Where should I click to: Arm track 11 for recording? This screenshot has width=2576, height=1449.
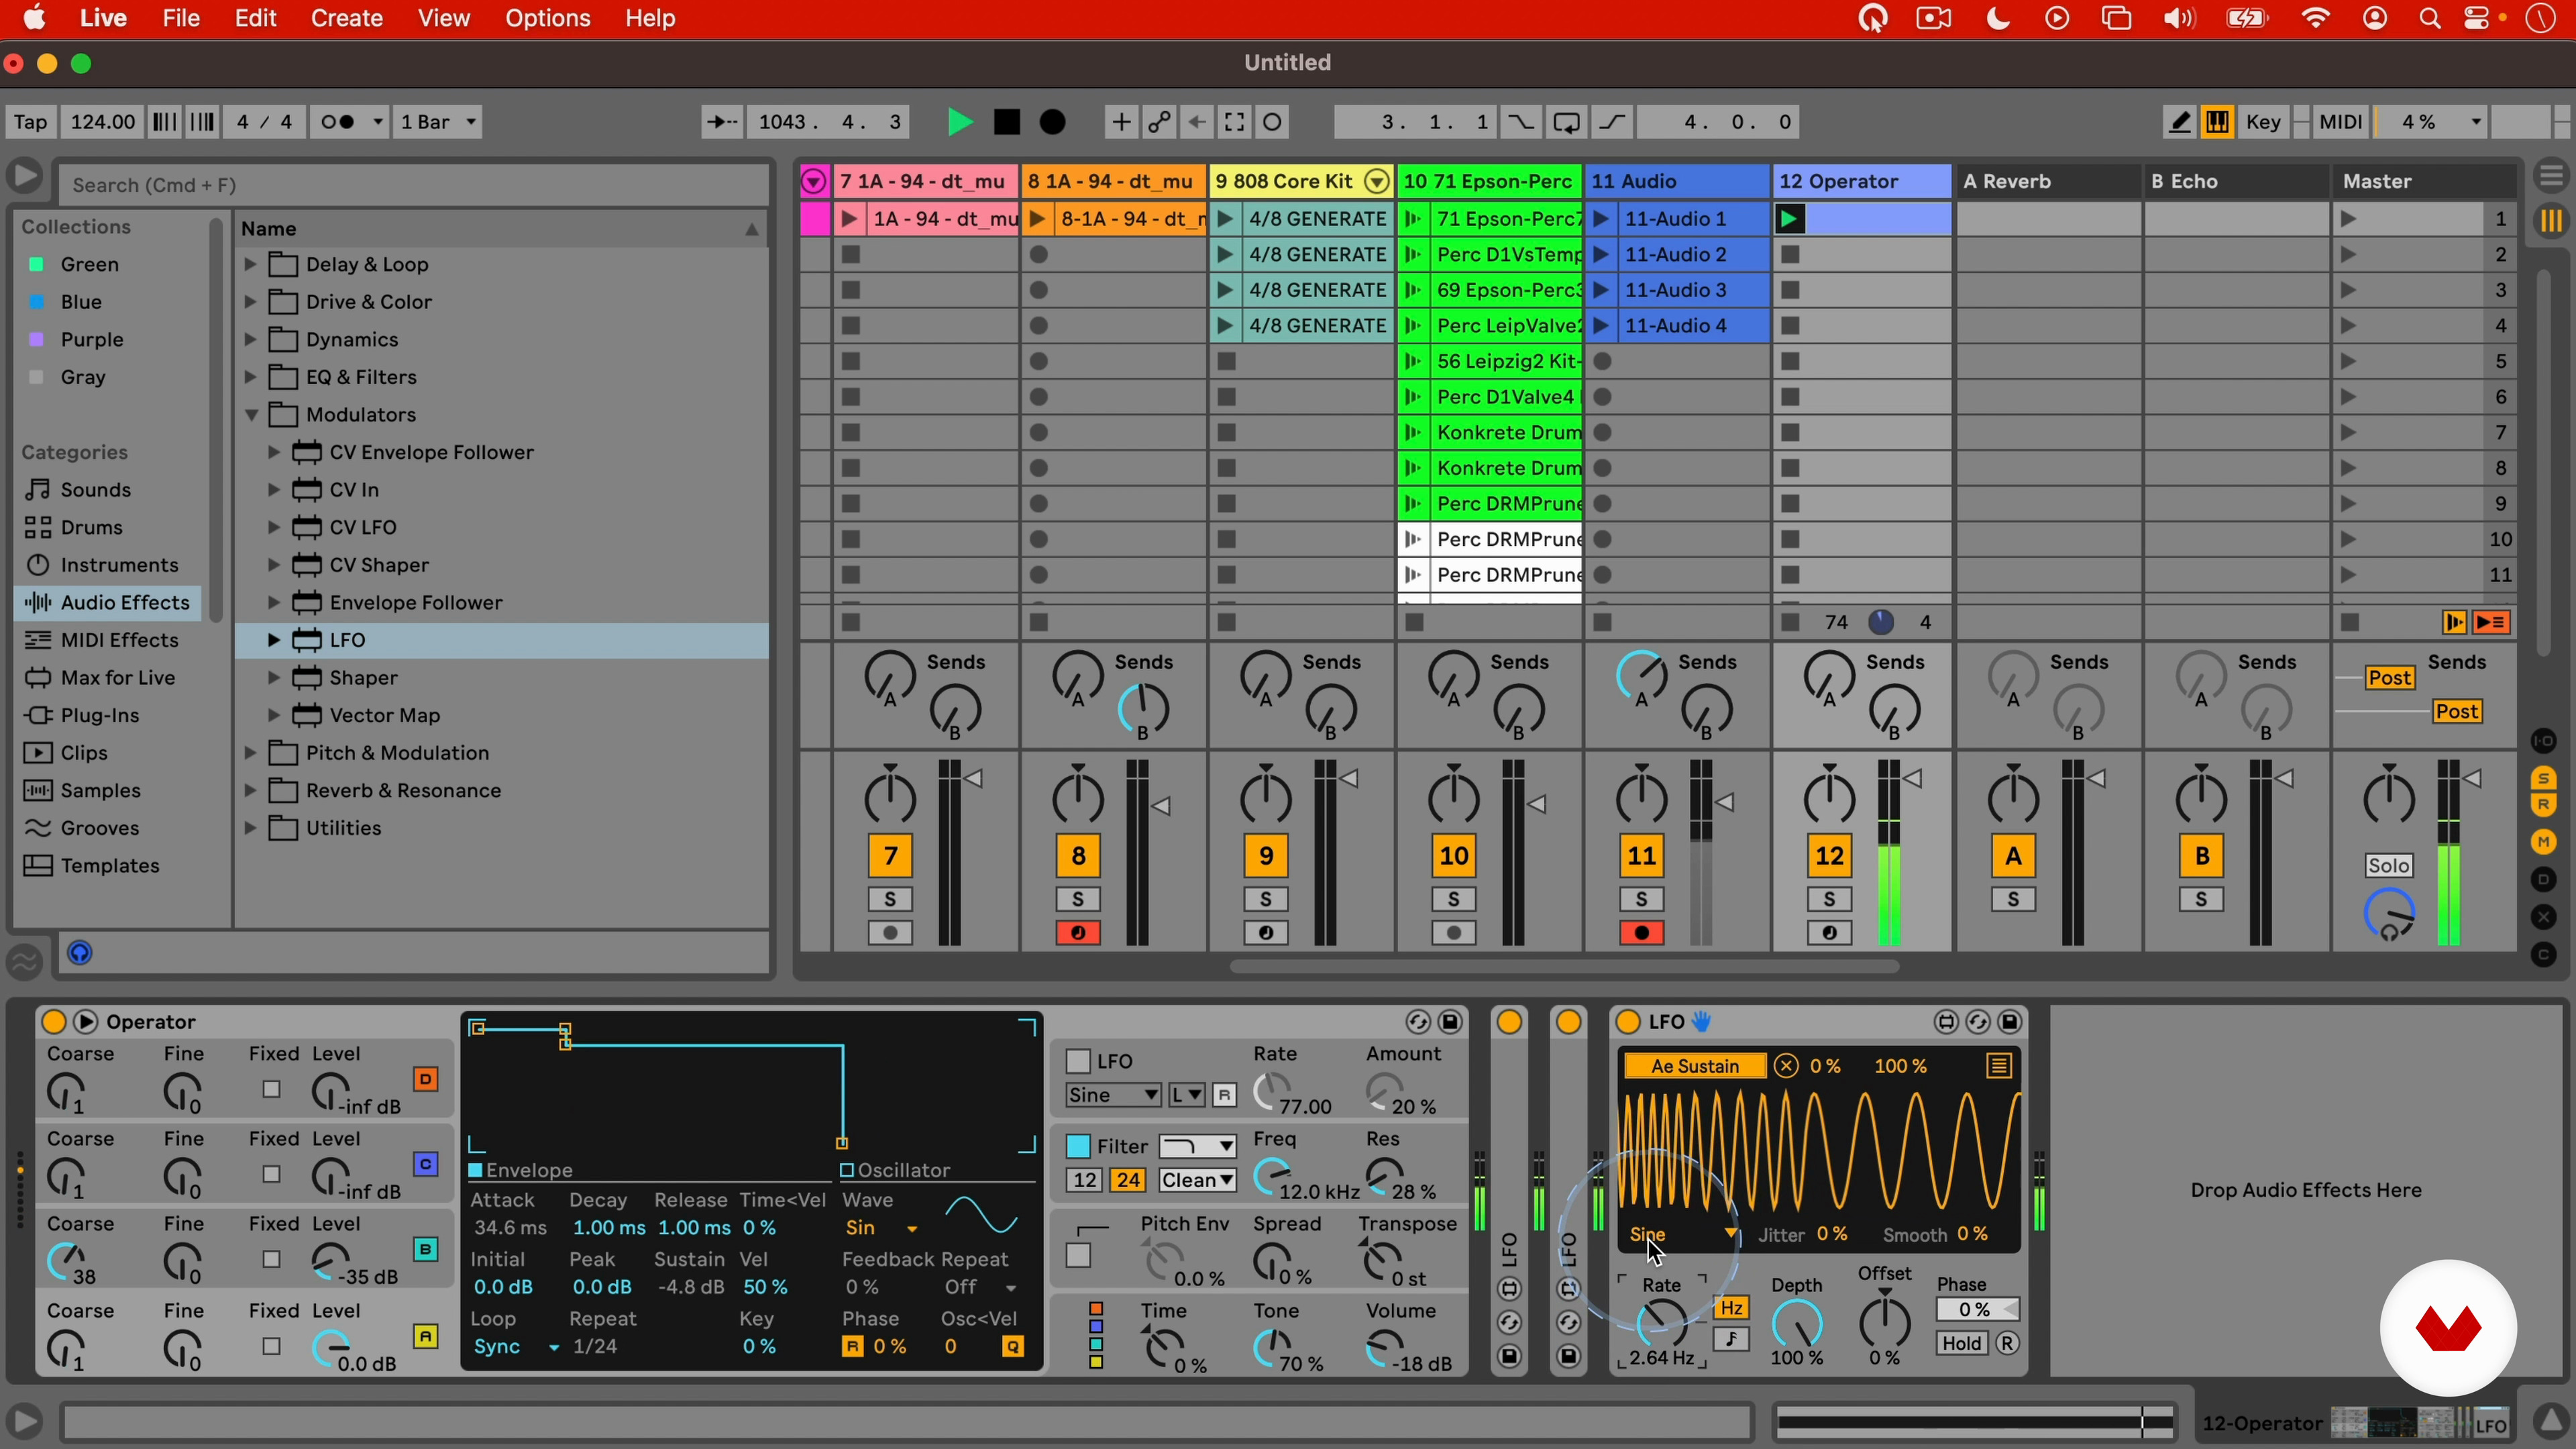1642,934
